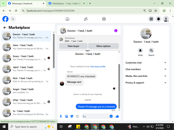Go back with the browser back arrow
Viewport: 174px width, 130px height.
point(4,11)
